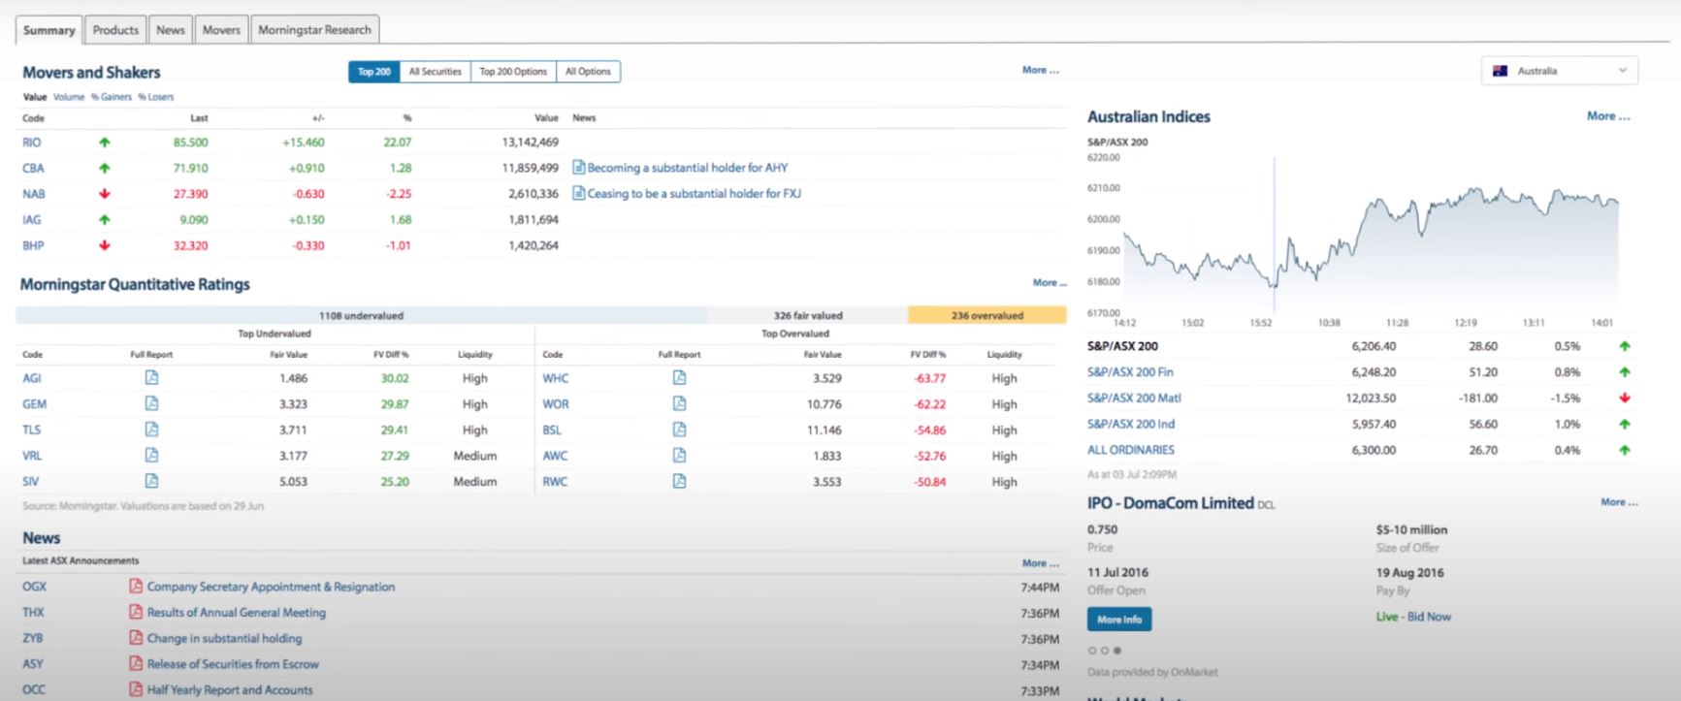Open the Morningstar Research tab
The image size is (1681, 701).
click(314, 30)
